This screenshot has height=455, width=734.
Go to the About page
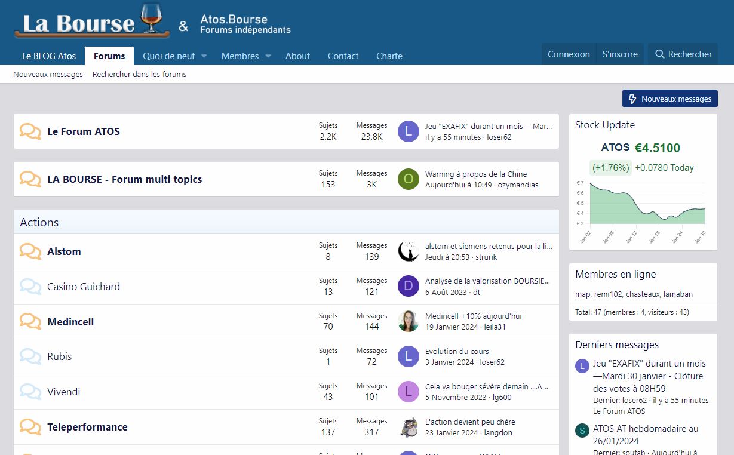point(297,56)
